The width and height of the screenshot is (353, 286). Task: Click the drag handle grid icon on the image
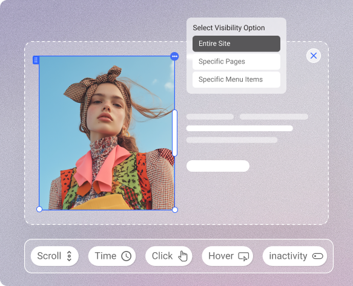click(x=36, y=60)
